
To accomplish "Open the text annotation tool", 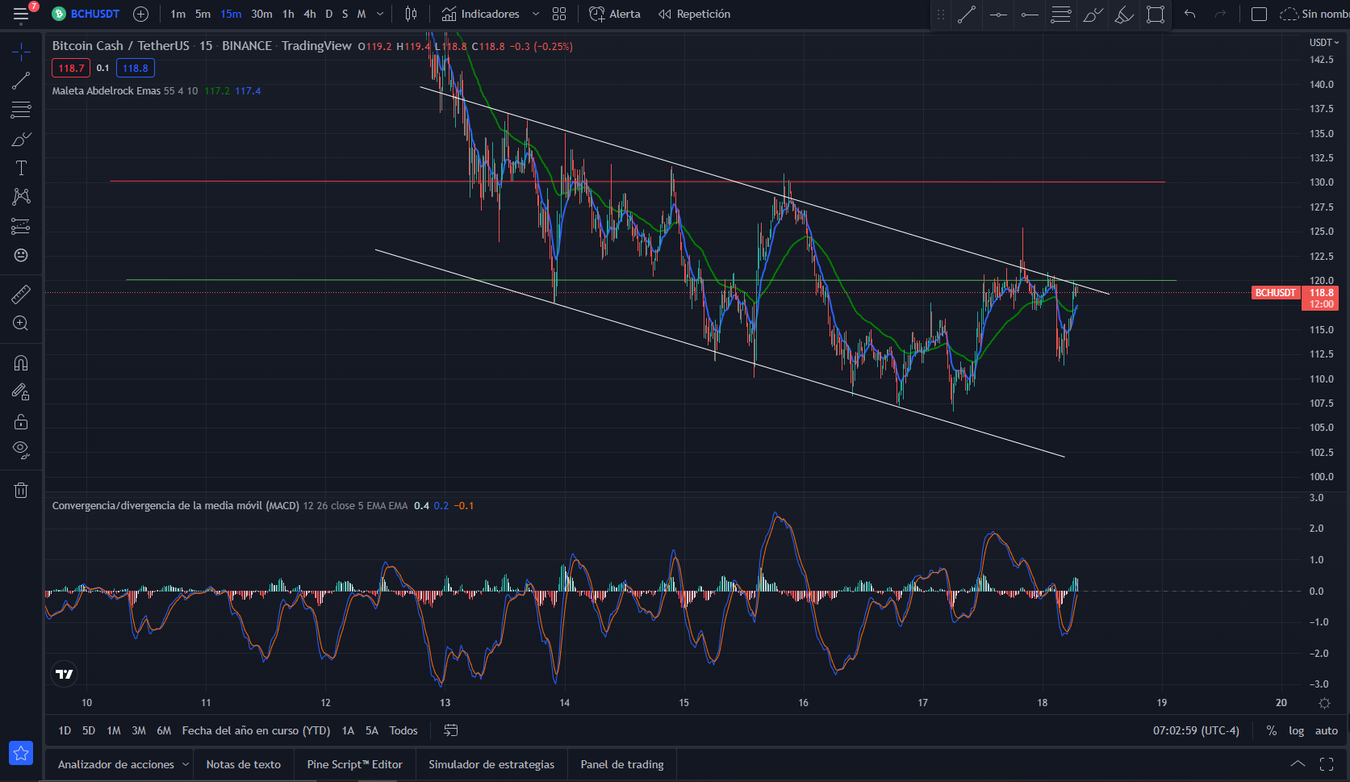I will click(21, 168).
